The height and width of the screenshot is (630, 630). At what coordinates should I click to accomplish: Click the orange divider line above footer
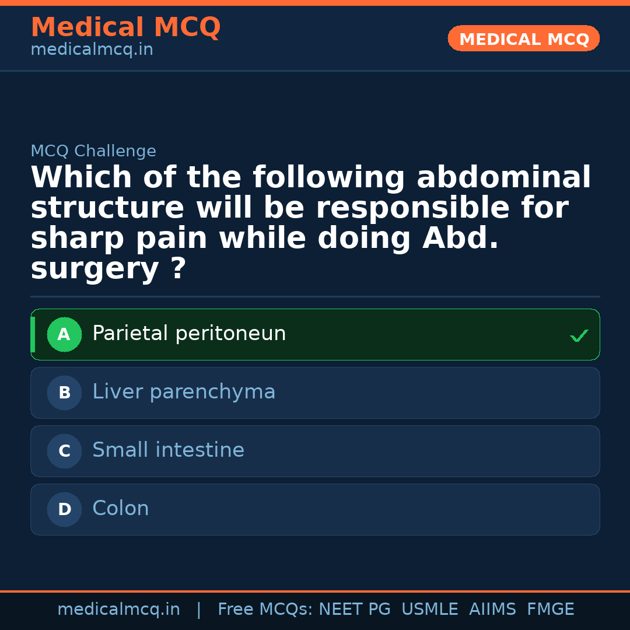point(315,590)
